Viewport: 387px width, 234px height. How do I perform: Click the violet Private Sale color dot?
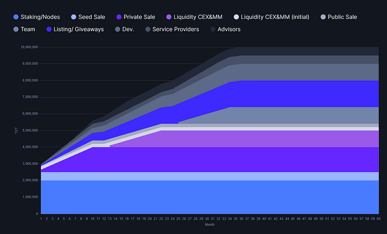pyautogui.click(x=119, y=17)
